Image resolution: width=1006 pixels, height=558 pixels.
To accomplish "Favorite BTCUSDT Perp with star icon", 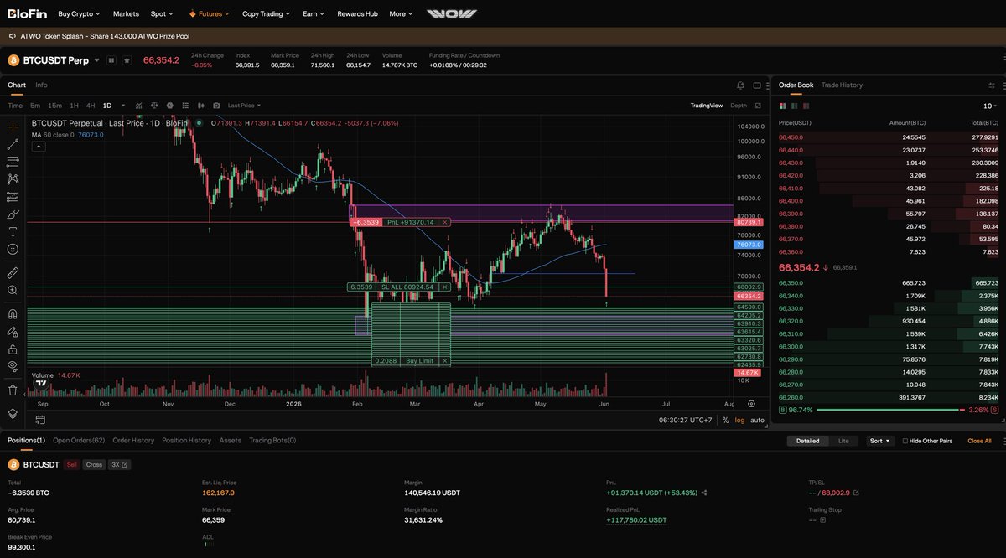I will coord(127,60).
